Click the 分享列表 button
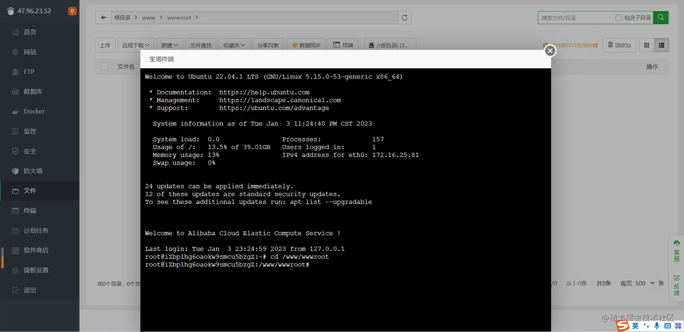 click(268, 45)
